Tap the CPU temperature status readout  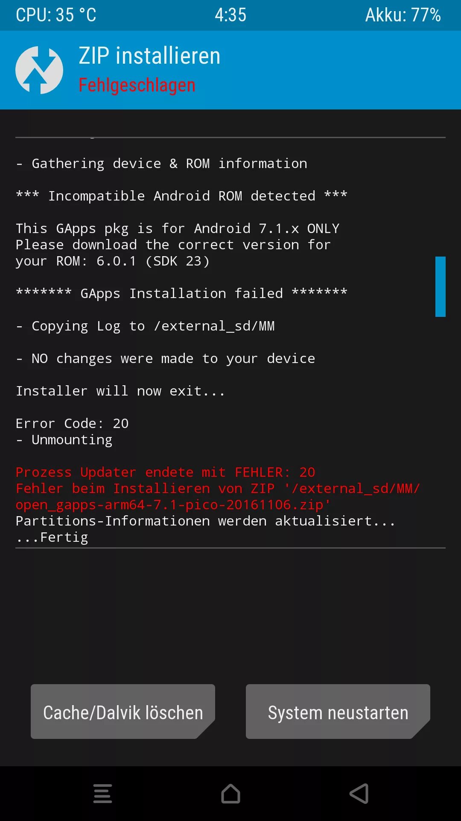[x=56, y=15]
